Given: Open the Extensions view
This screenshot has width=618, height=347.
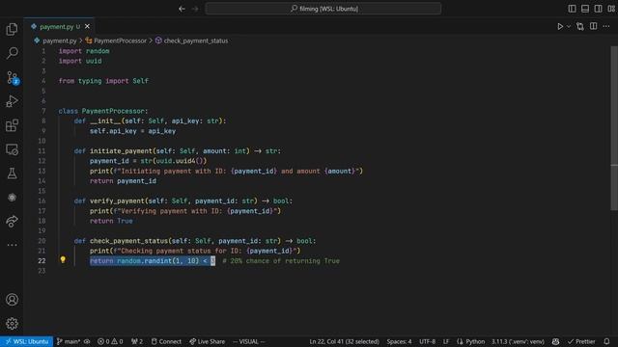Looking at the screenshot, I should pos(12,125).
